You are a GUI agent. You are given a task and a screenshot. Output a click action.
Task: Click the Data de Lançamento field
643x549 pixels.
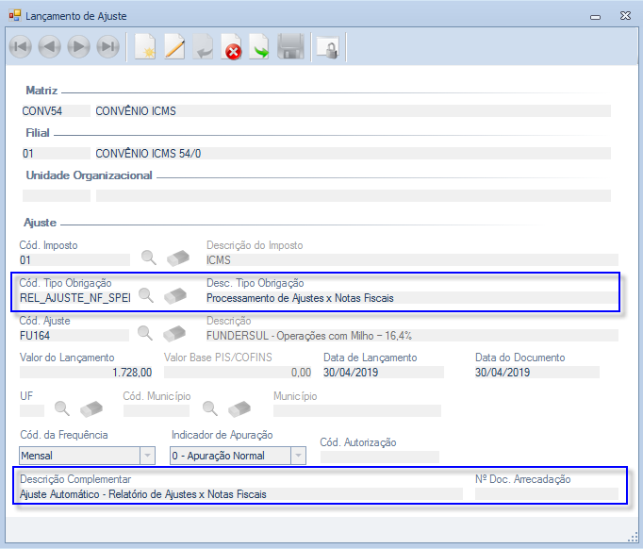point(392,373)
